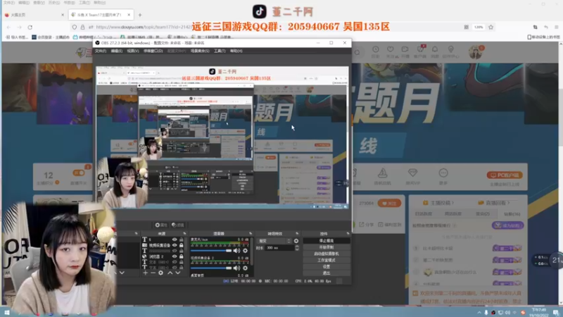This screenshot has height=317, width=563.
Task: Bookmark this page with the star icon
Action: 491,27
